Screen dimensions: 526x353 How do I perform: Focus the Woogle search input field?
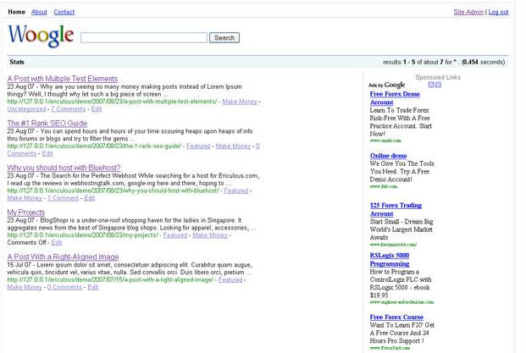[x=144, y=37]
